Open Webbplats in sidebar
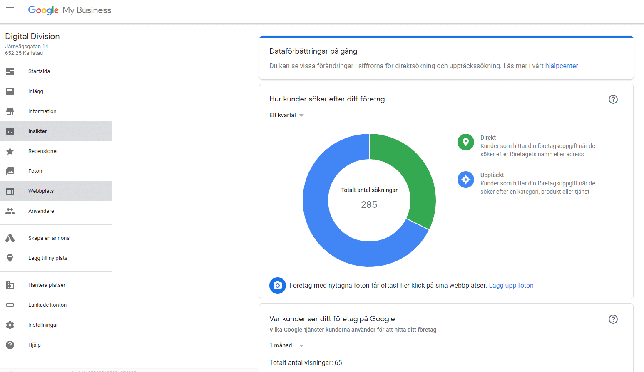Image resolution: width=644 pixels, height=372 pixels. 56,191
